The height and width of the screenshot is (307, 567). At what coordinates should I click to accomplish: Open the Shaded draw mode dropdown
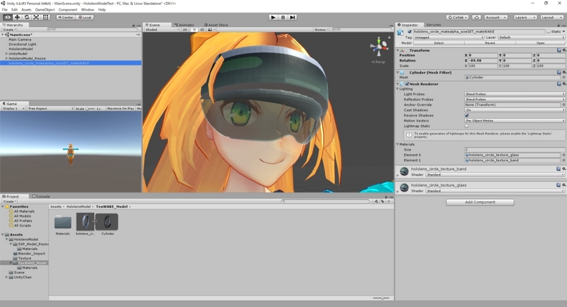click(x=162, y=30)
